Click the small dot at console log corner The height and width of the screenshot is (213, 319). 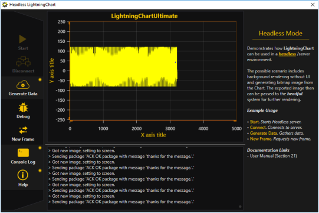pyautogui.click(x=240, y=207)
